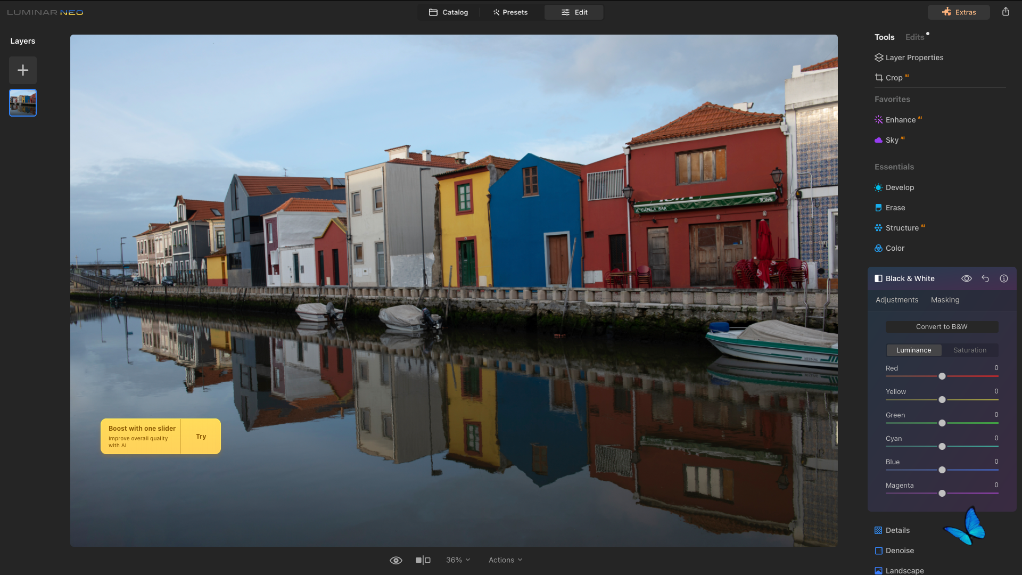Switch to the Edit tab
This screenshot has height=575, width=1022.
pyautogui.click(x=574, y=12)
